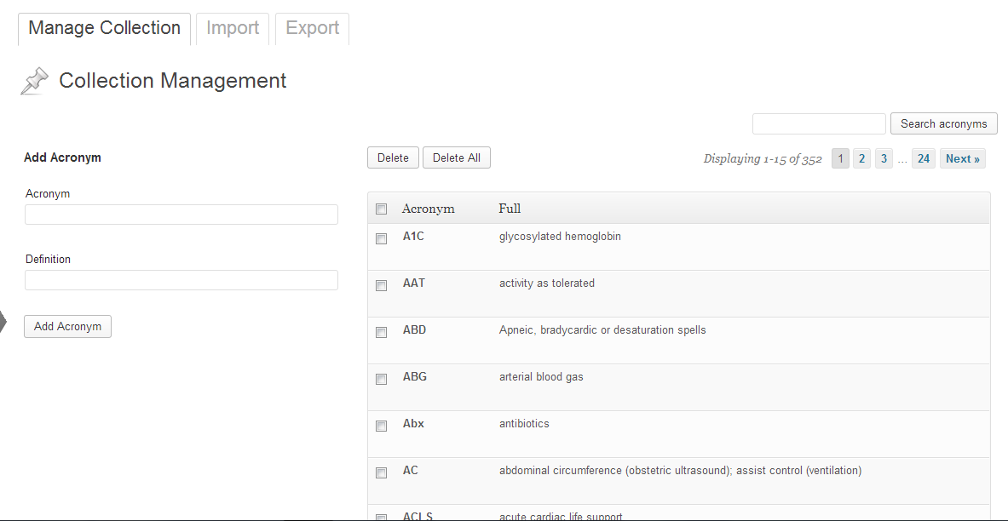Viewport: 1008px width, 521px height.
Task: Select the ABD row checkbox
Action: pyautogui.click(x=381, y=332)
